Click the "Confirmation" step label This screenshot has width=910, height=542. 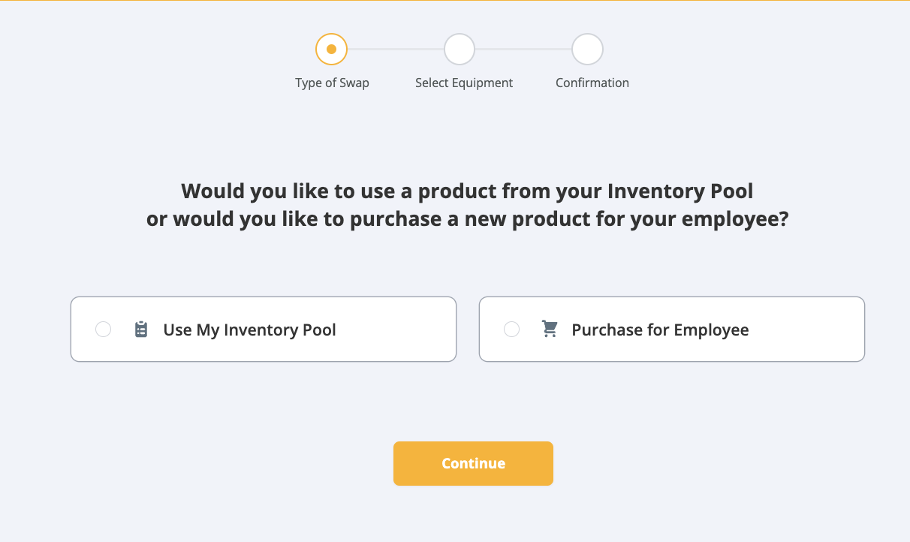pyautogui.click(x=592, y=83)
